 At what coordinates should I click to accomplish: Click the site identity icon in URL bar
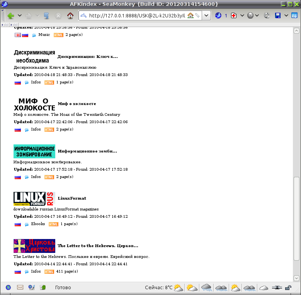tap(83, 15)
